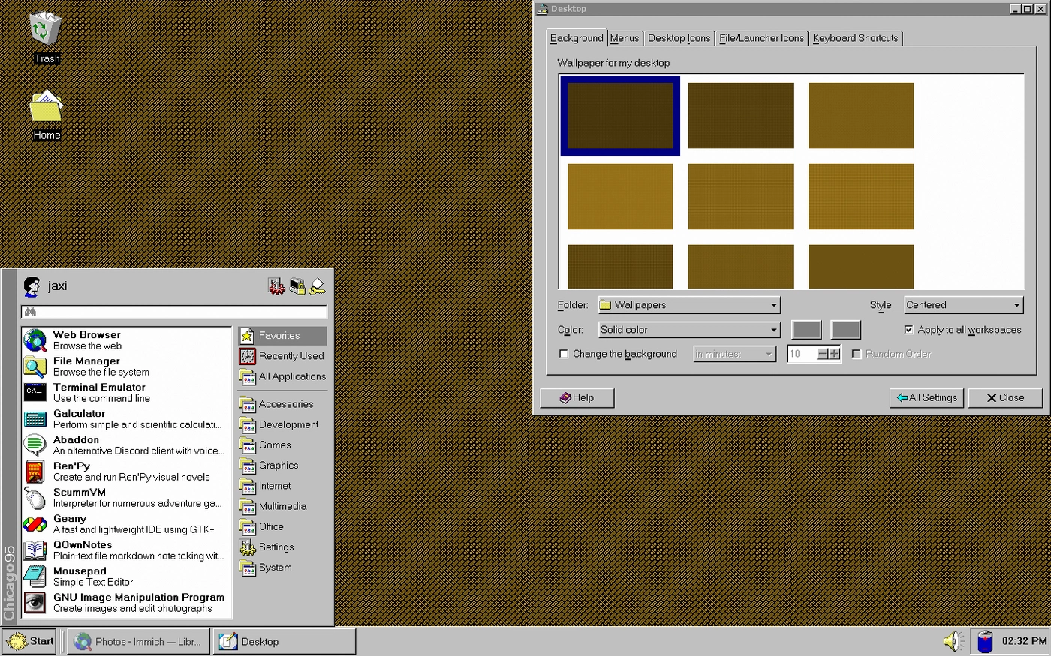This screenshot has width=1051, height=656.
Task: Open Galculator from the start menu
Action: (126, 419)
